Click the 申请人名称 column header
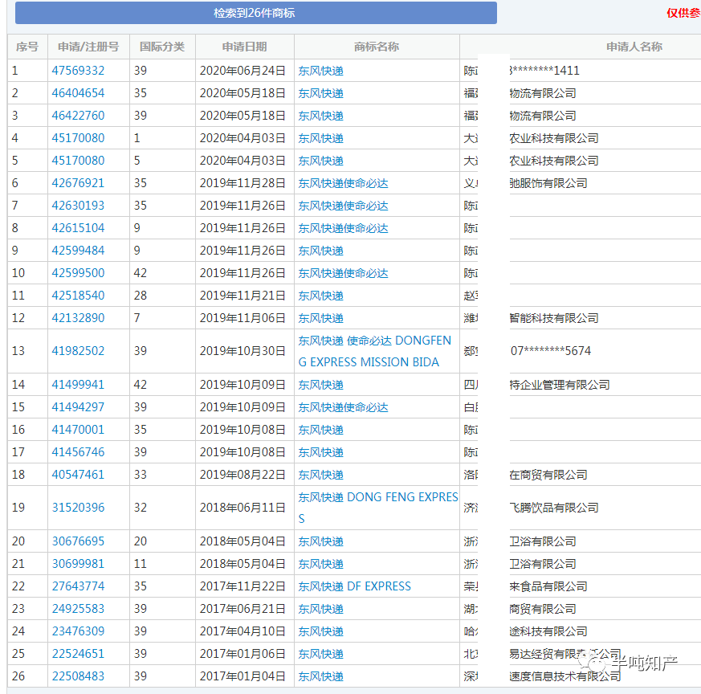The width and height of the screenshot is (701, 694). coord(634,47)
